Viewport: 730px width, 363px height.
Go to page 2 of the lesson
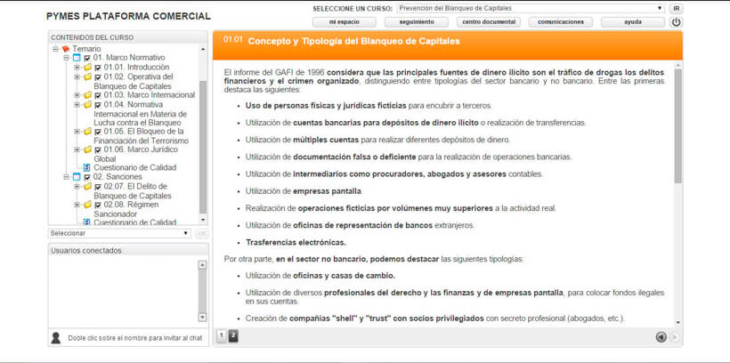[233, 335]
